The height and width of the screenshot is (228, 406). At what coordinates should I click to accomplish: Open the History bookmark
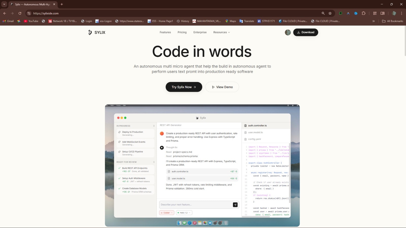click(183, 21)
